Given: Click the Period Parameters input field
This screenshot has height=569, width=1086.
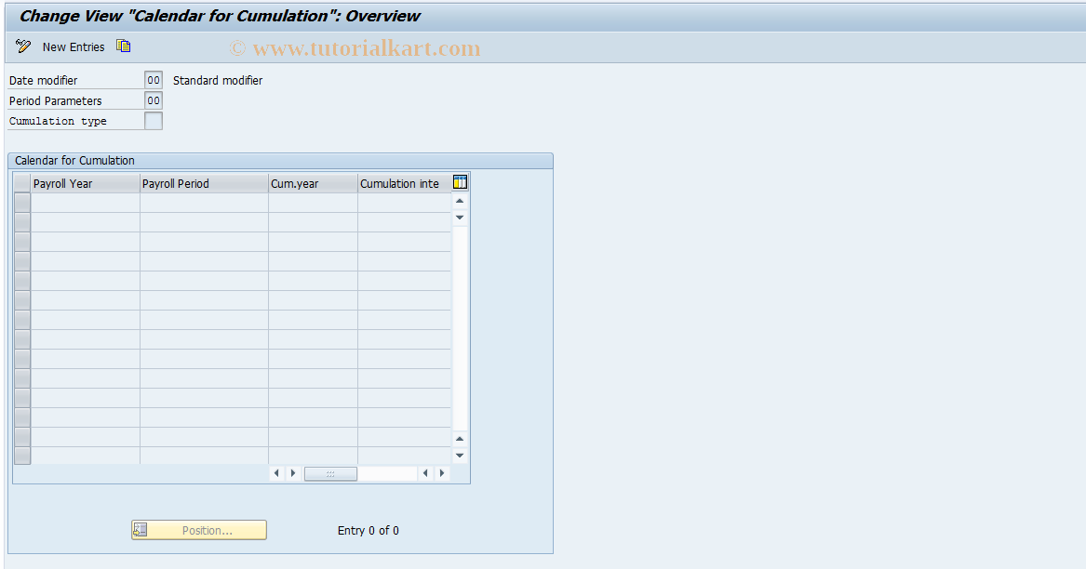Looking at the screenshot, I should (153, 100).
